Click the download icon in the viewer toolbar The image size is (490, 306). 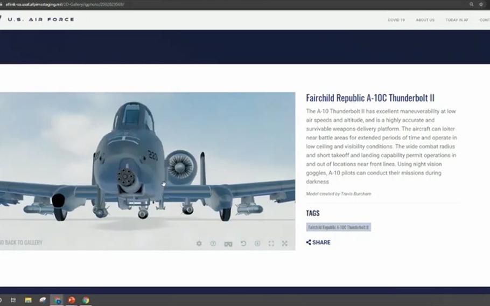click(257, 243)
